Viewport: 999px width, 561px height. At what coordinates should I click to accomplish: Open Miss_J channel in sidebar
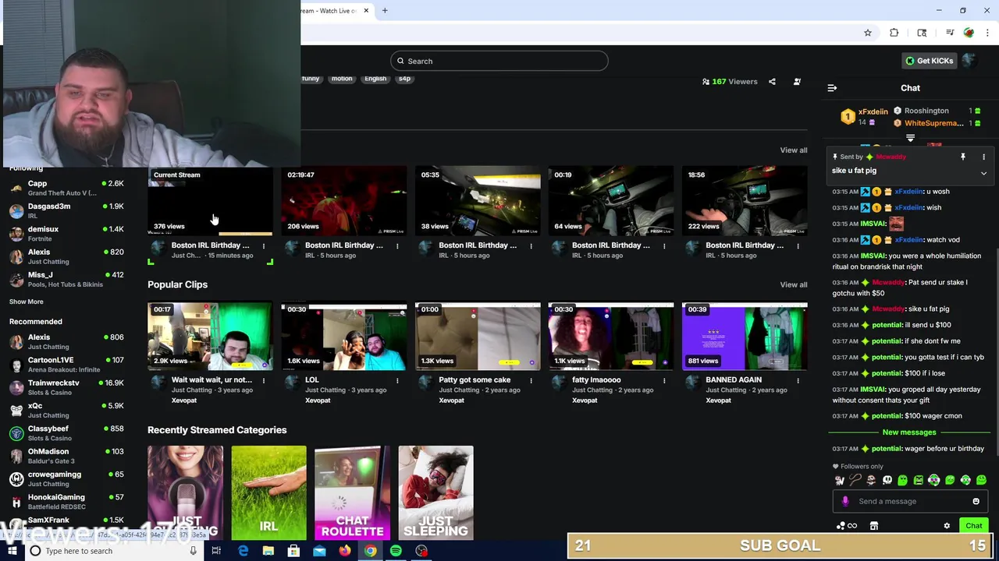coord(66,279)
